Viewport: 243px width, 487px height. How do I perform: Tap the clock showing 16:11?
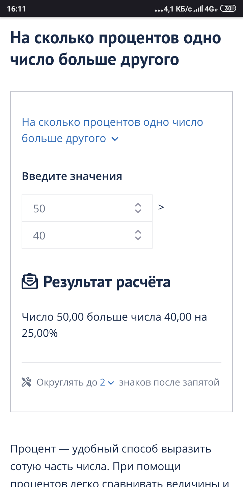[x=16, y=9]
